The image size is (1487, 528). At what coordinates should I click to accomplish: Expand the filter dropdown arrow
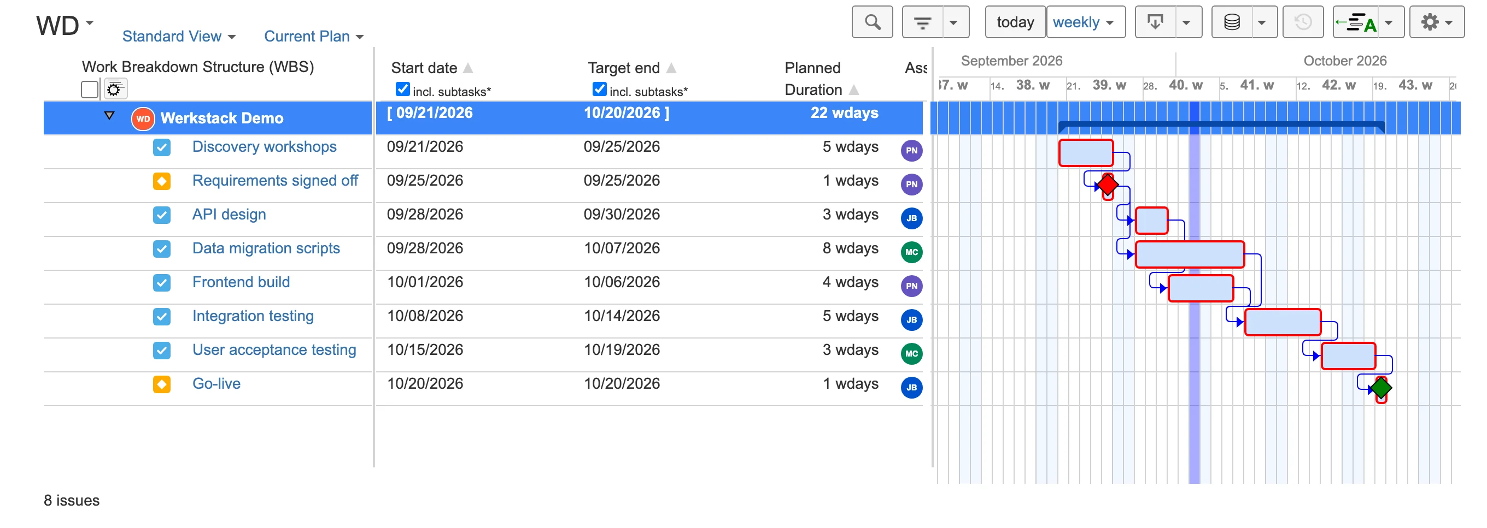[955, 22]
